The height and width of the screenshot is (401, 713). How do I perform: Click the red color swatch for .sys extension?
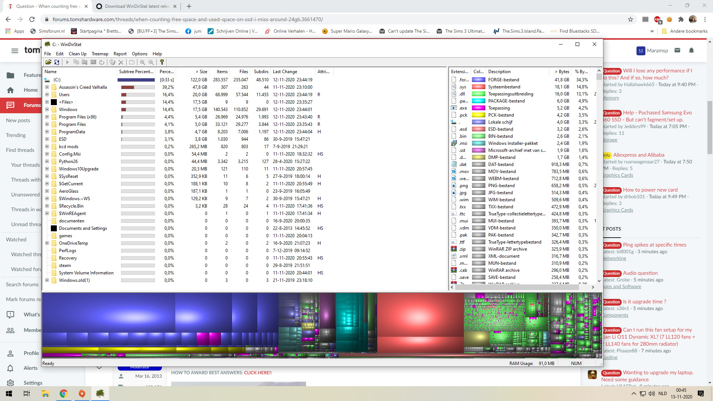[x=478, y=87]
